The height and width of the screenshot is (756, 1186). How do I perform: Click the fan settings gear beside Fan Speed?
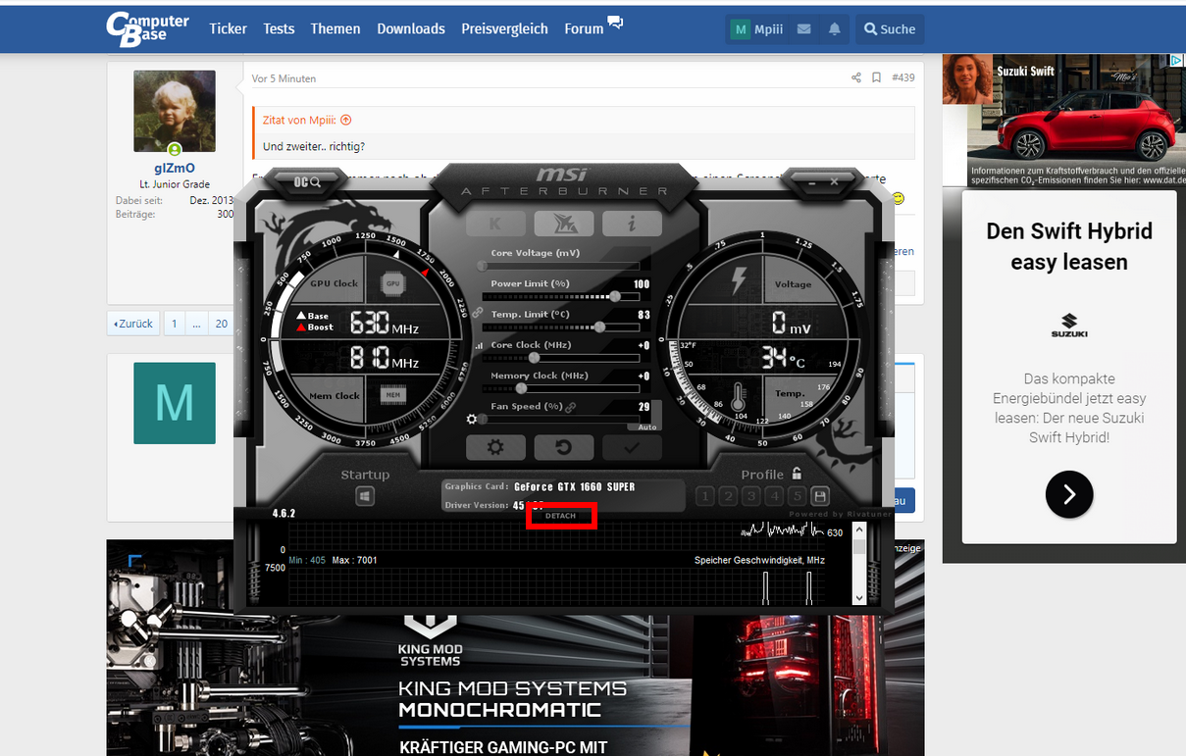click(x=472, y=419)
